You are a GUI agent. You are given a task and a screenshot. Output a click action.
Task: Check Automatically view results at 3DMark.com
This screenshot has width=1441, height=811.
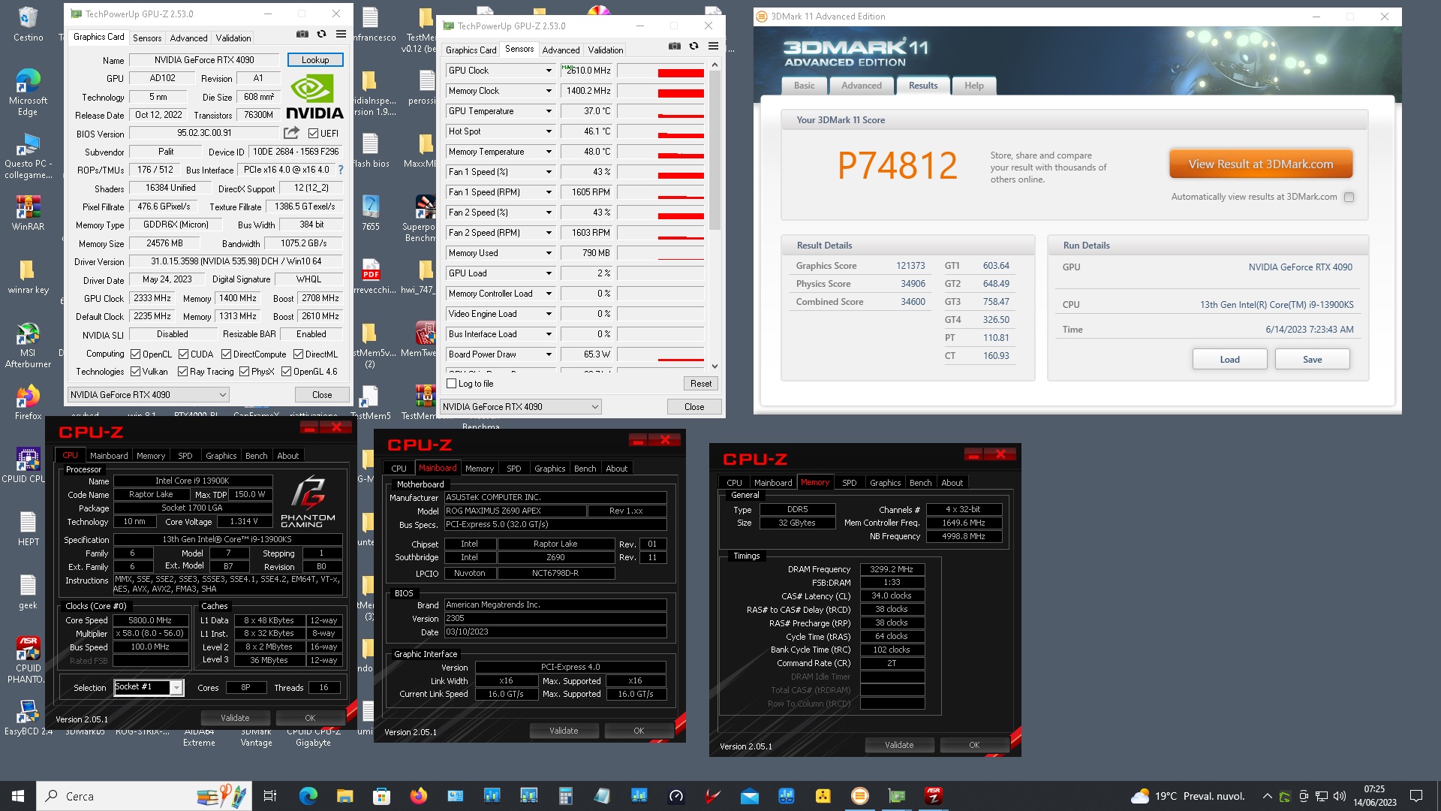click(x=1349, y=197)
